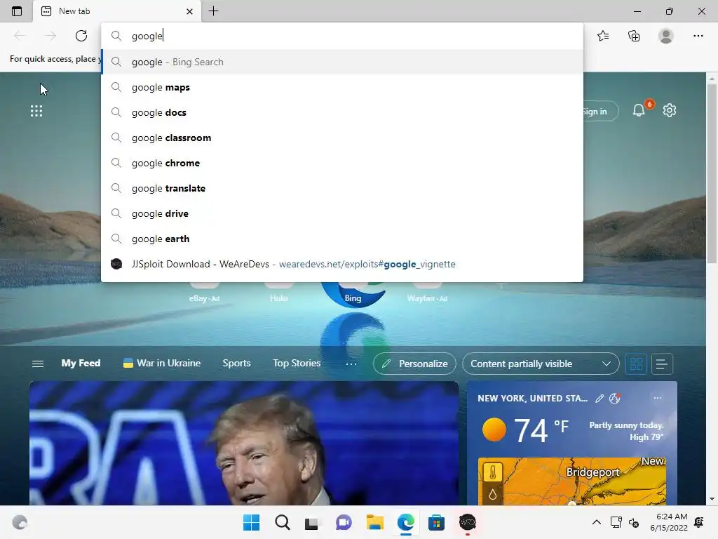The height and width of the screenshot is (539, 718).
Task: Click the tab actions menu icon
Action: point(17,11)
